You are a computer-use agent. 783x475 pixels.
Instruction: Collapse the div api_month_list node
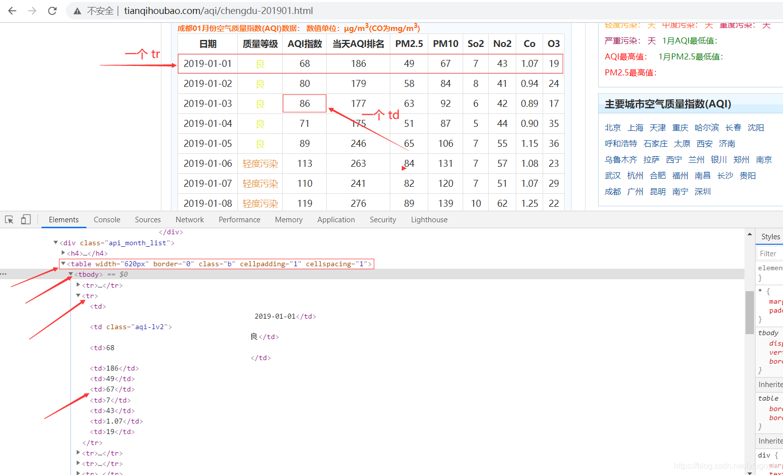tap(55, 243)
